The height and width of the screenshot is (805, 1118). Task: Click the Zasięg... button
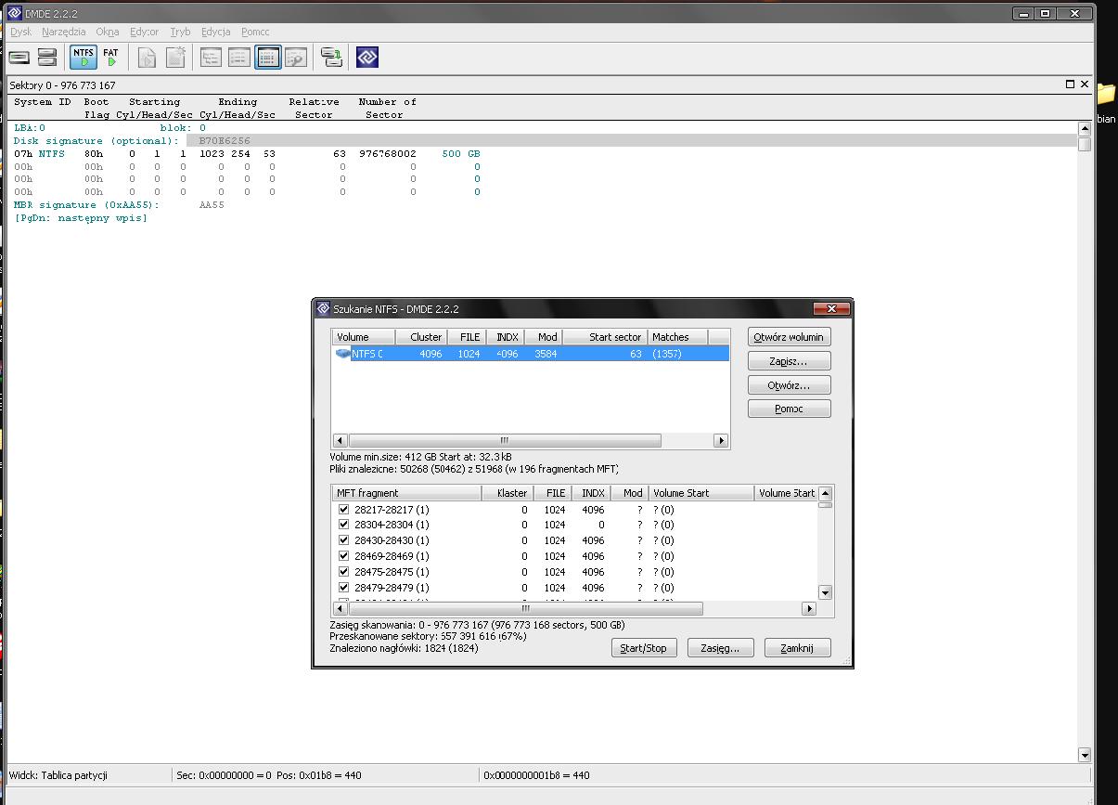pos(720,648)
